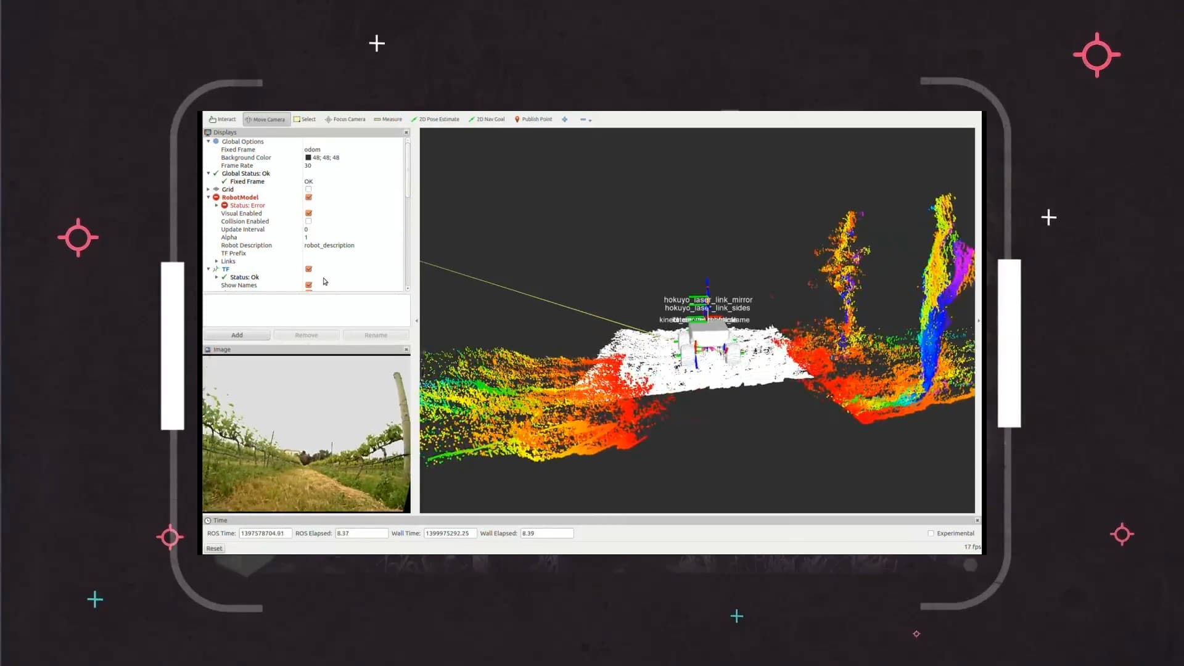The width and height of the screenshot is (1184, 666).
Task: Expand the Grid display tree item
Action: point(208,189)
